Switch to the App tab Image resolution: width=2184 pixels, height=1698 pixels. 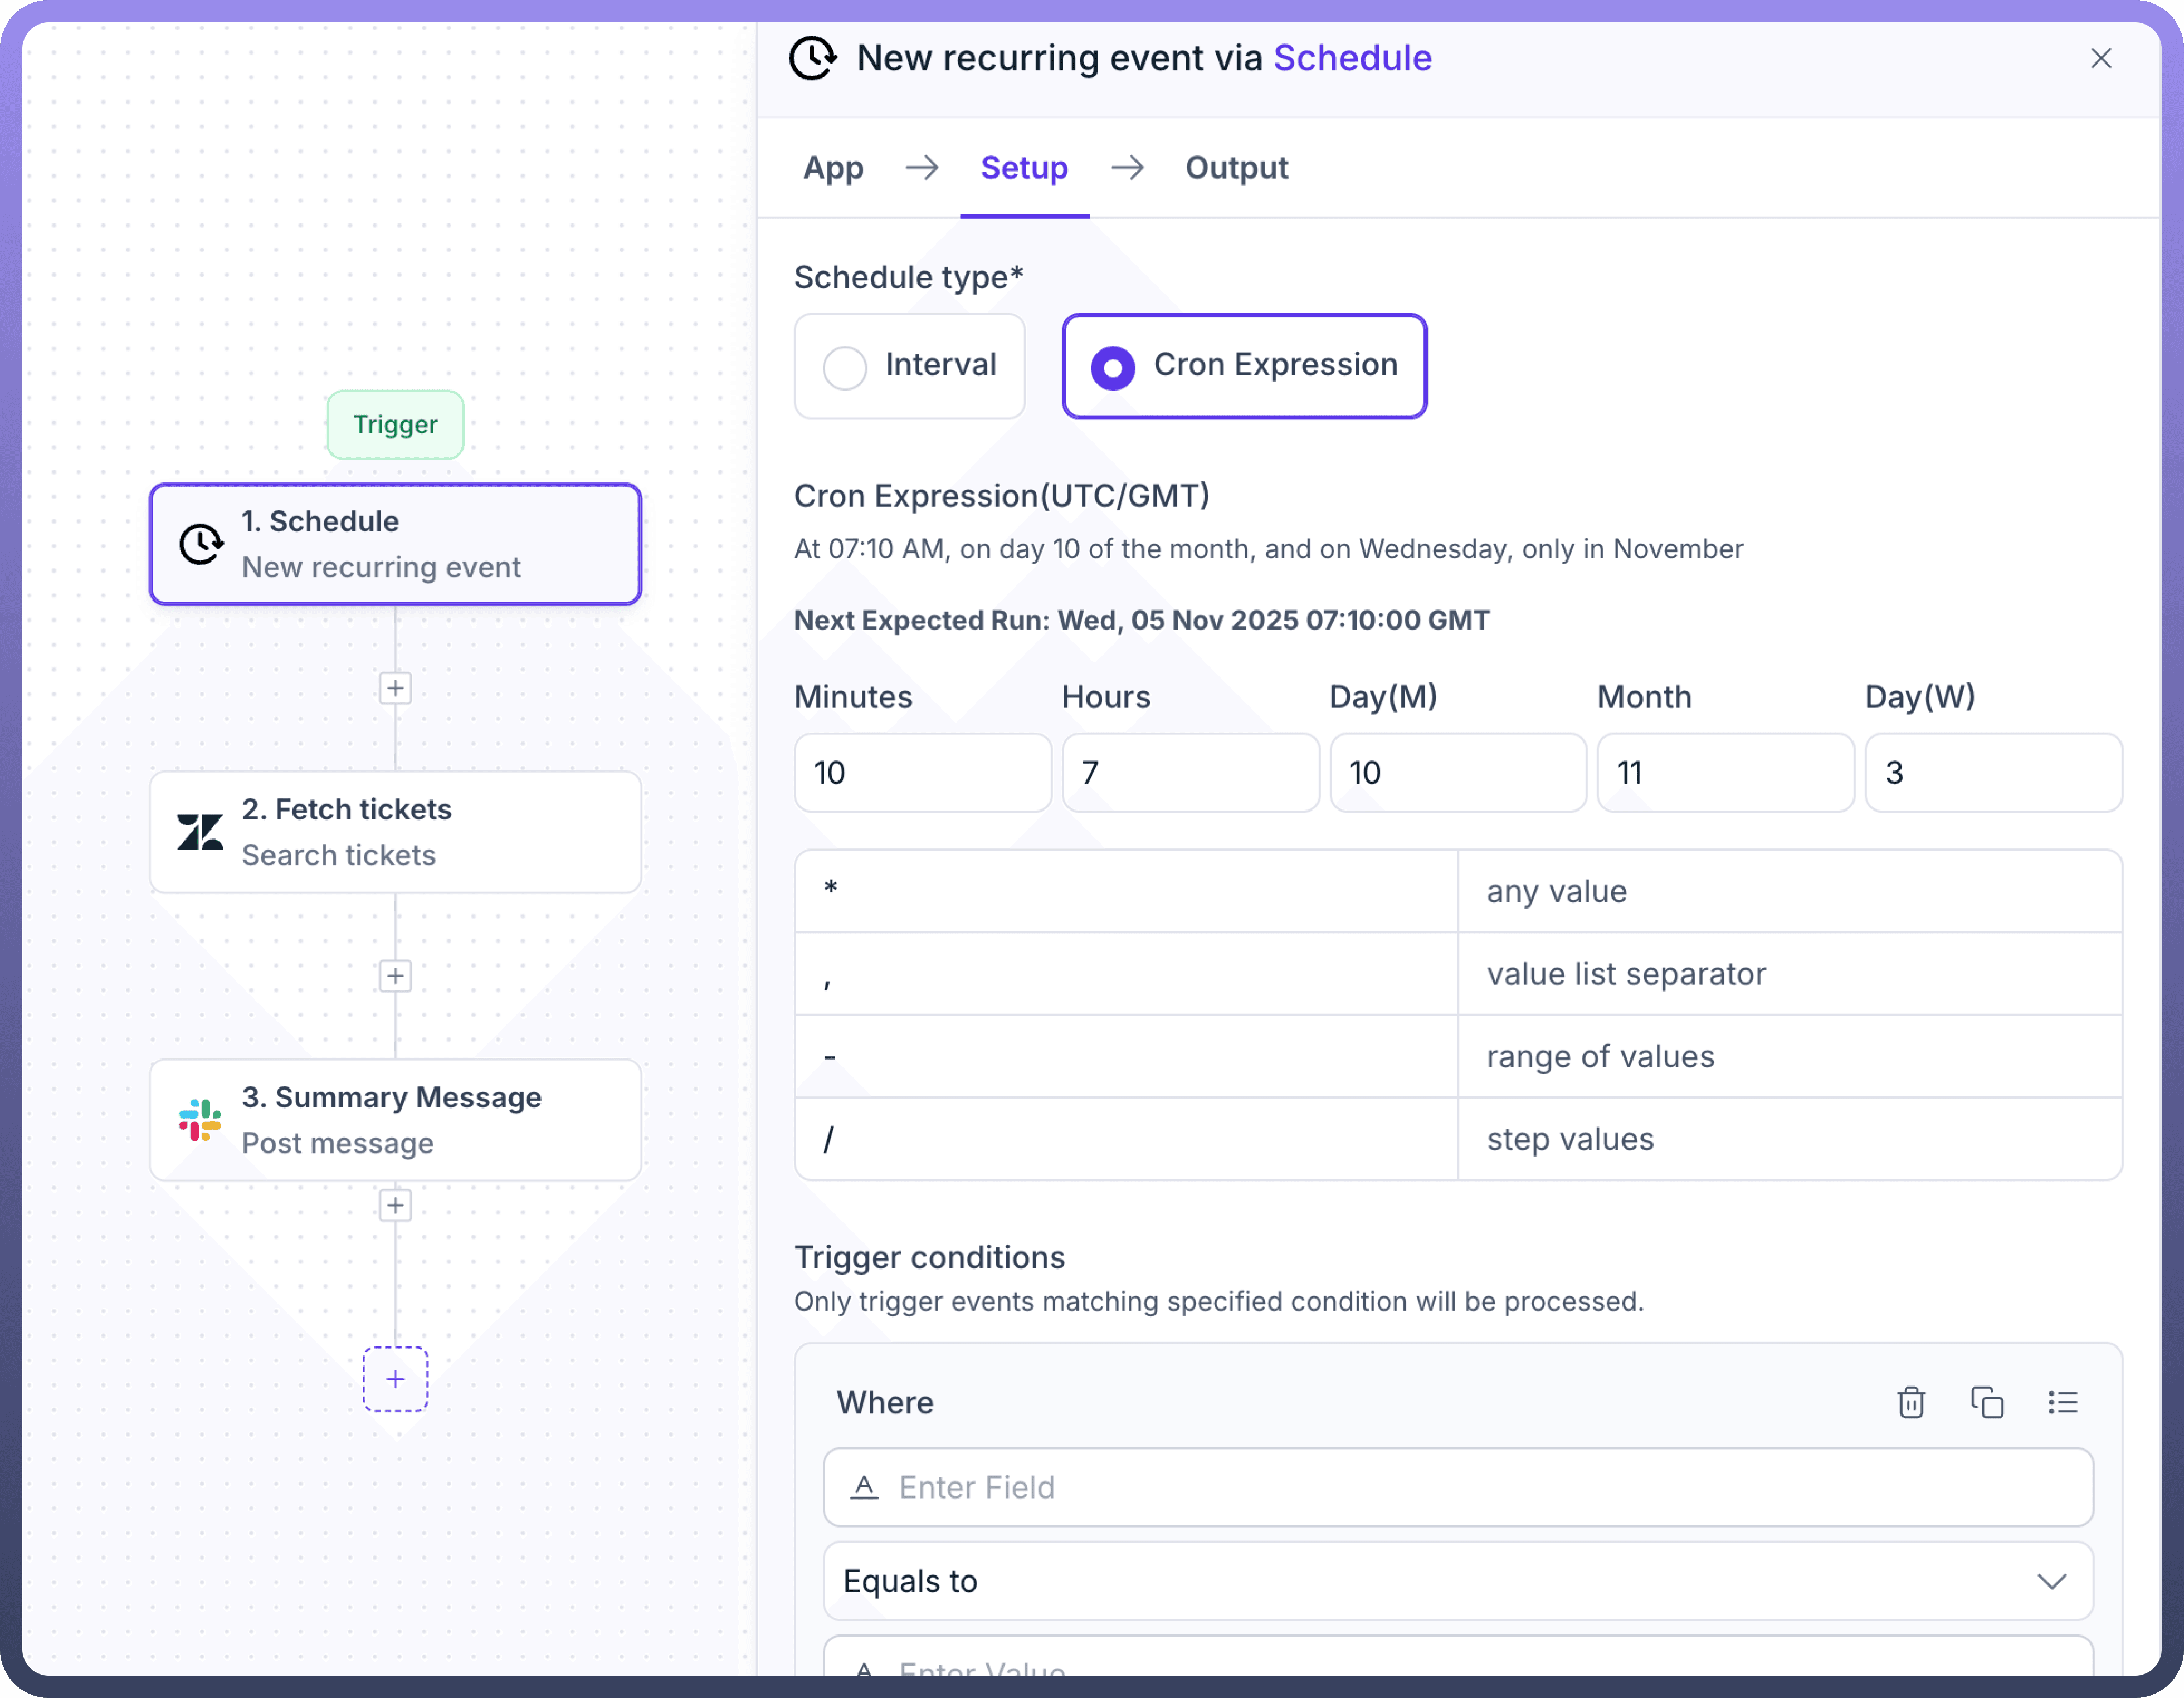832,168
